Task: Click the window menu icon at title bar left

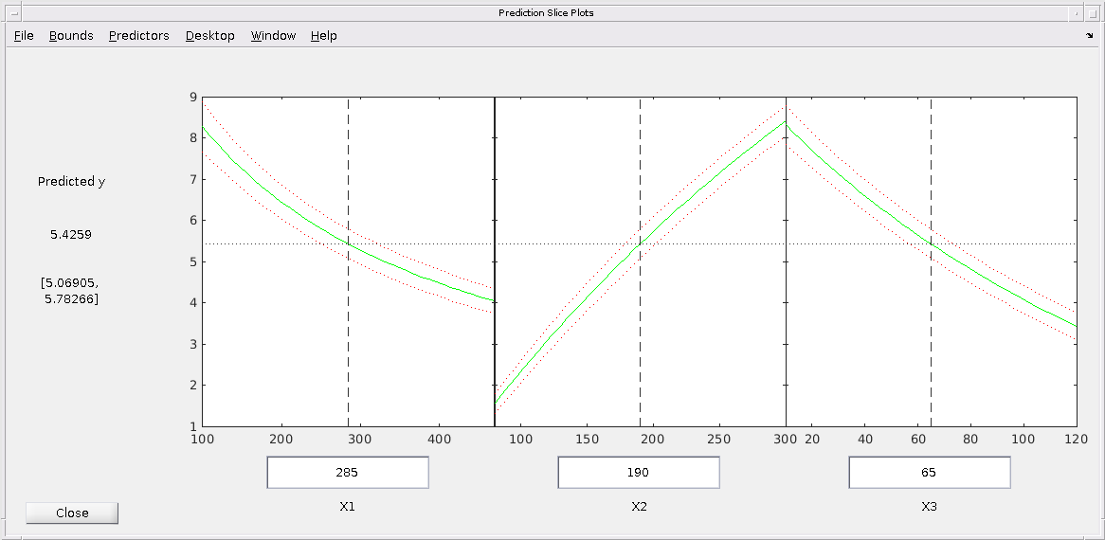Action: [x=15, y=12]
